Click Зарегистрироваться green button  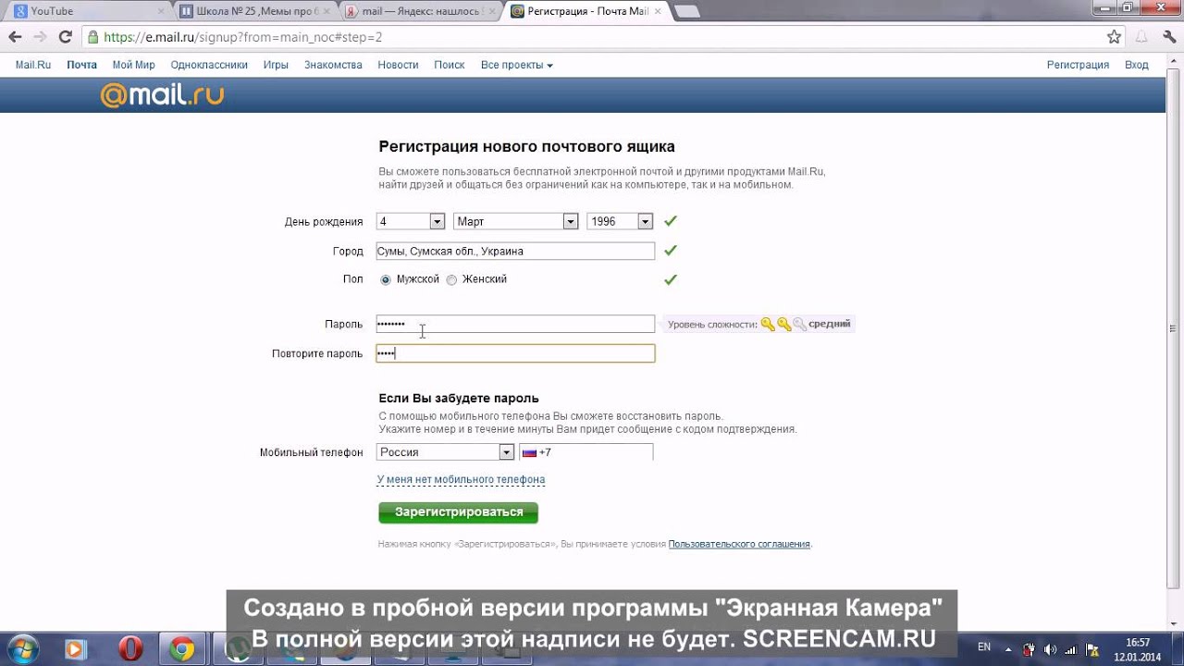pyautogui.click(x=458, y=512)
